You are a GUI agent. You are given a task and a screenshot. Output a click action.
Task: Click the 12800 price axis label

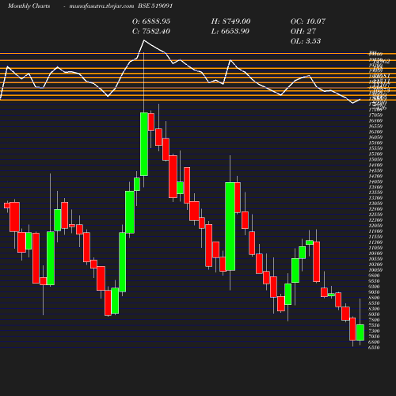click(x=375, y=209)
